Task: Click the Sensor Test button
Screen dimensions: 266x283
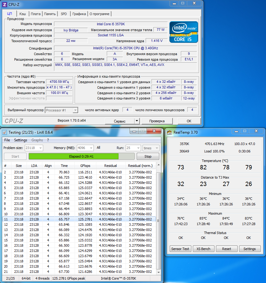Action: [x=180, y=249]
